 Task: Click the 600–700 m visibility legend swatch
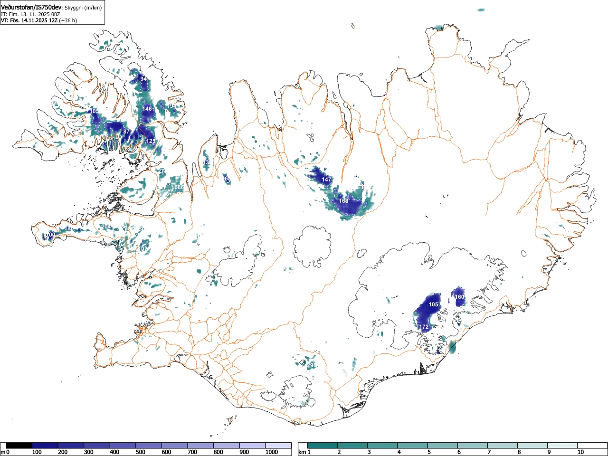click(x=175, y=446)
